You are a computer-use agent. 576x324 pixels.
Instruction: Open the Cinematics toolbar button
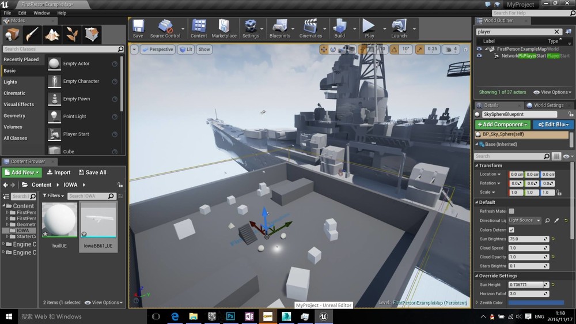(x=310, y=29)
